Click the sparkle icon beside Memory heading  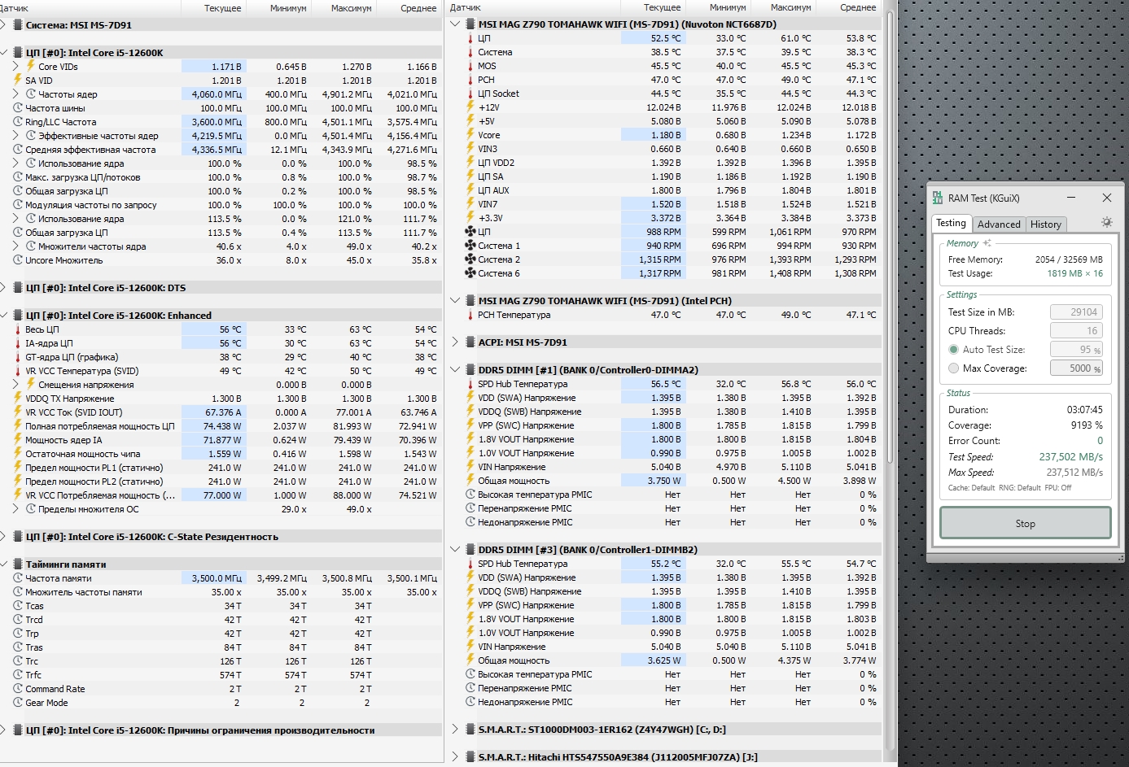[x=987, y=243]
